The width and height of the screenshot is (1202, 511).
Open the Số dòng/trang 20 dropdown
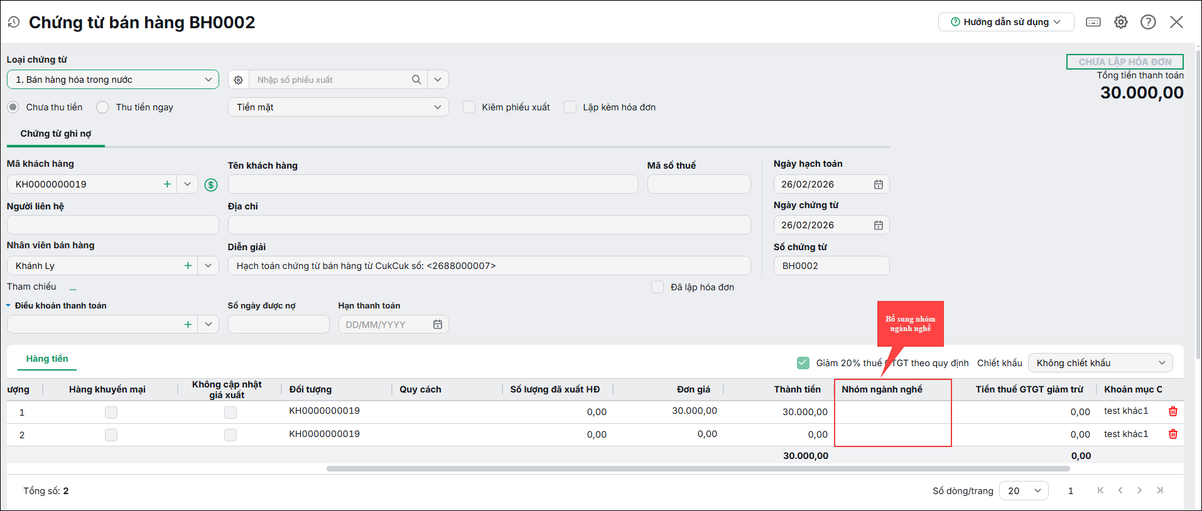[x=1024, y=490]
